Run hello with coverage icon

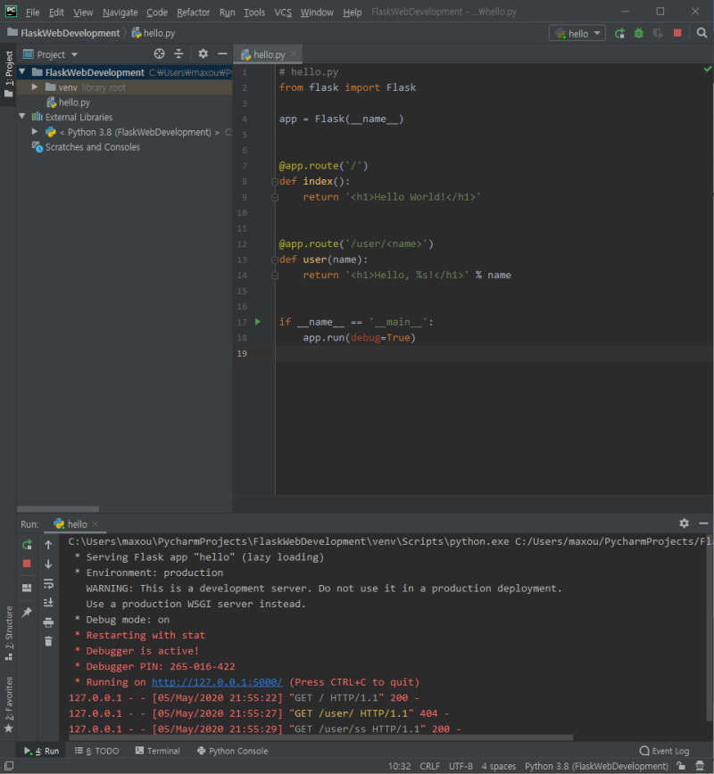[x=658, y=34]
